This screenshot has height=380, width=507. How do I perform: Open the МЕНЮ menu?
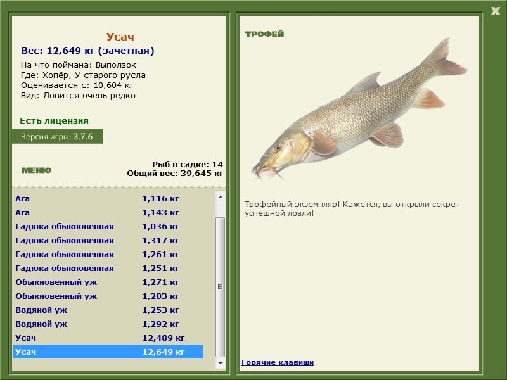(x=36, y=170)
